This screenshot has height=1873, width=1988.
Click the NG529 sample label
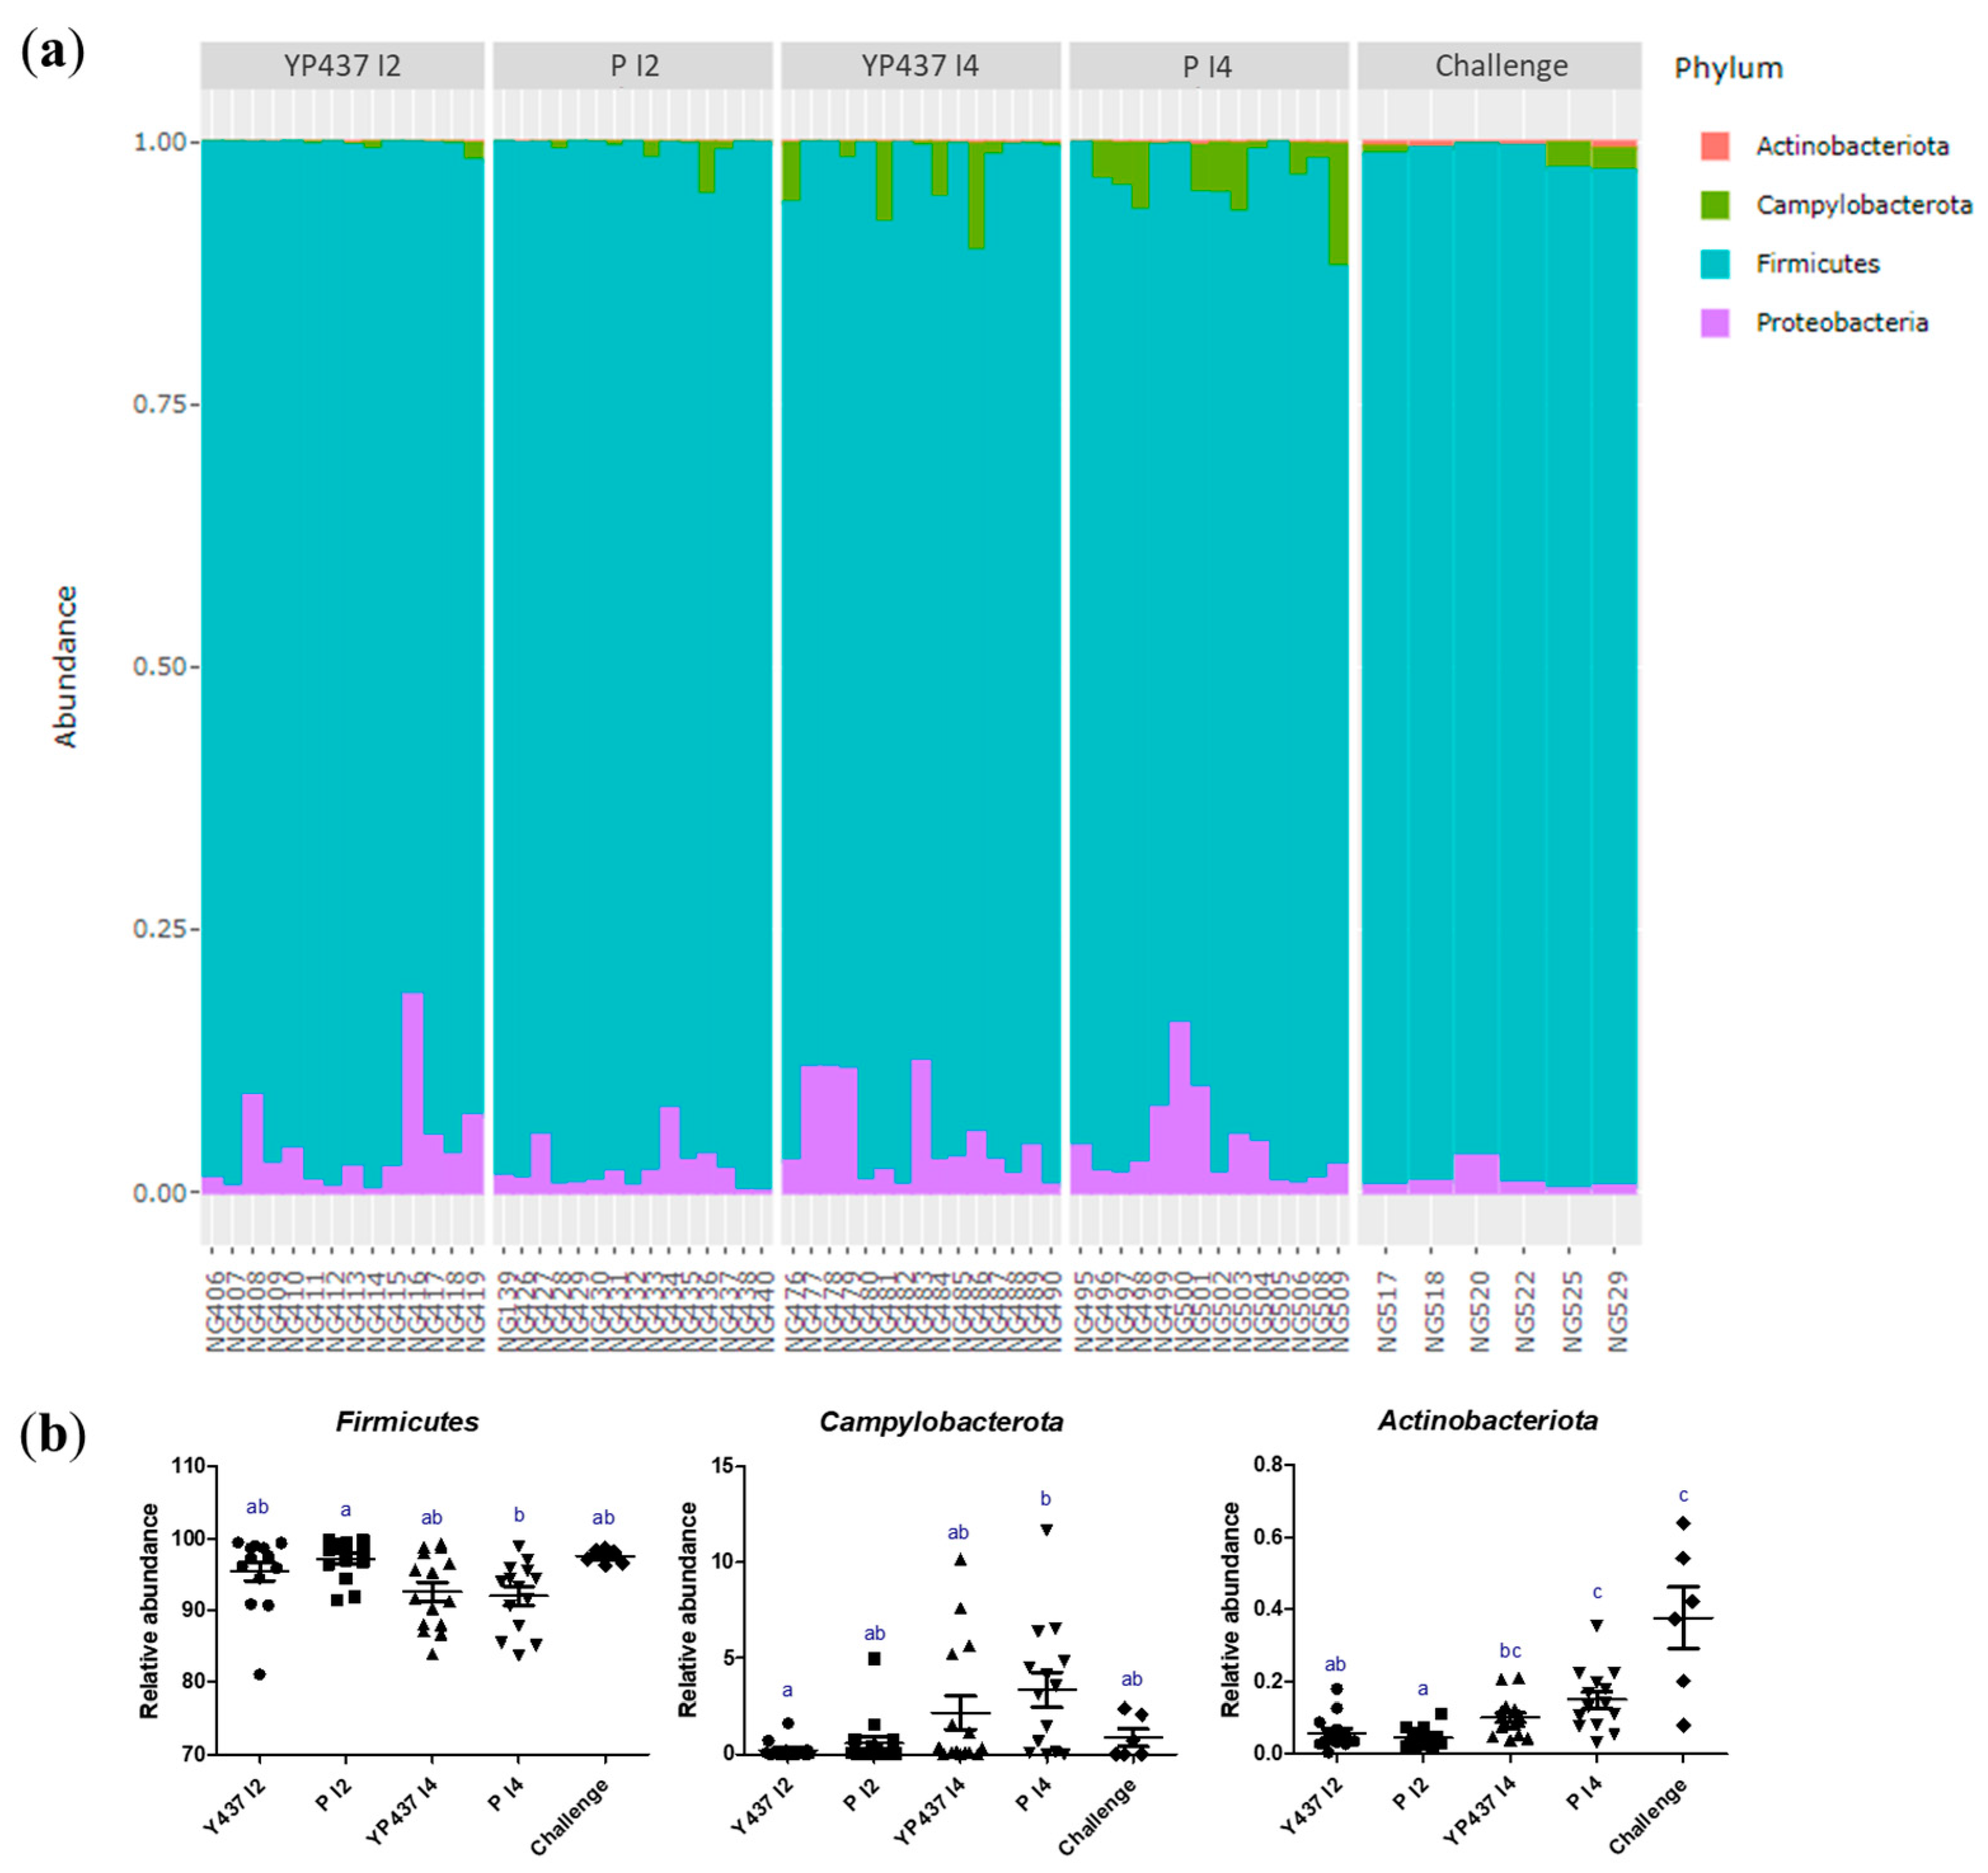point(1617,1311)
